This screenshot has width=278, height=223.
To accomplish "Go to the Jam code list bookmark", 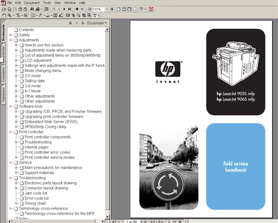I will coord(36,193).
